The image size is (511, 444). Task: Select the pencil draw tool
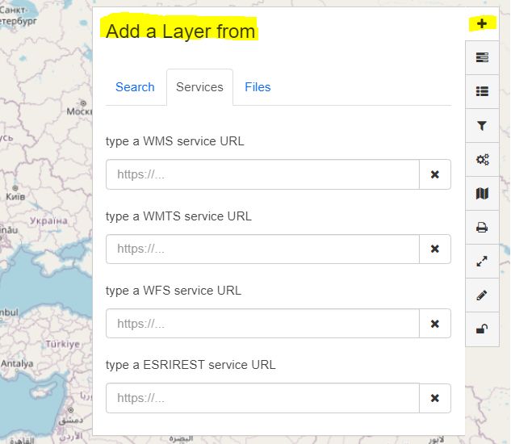[x=482, y=295]
